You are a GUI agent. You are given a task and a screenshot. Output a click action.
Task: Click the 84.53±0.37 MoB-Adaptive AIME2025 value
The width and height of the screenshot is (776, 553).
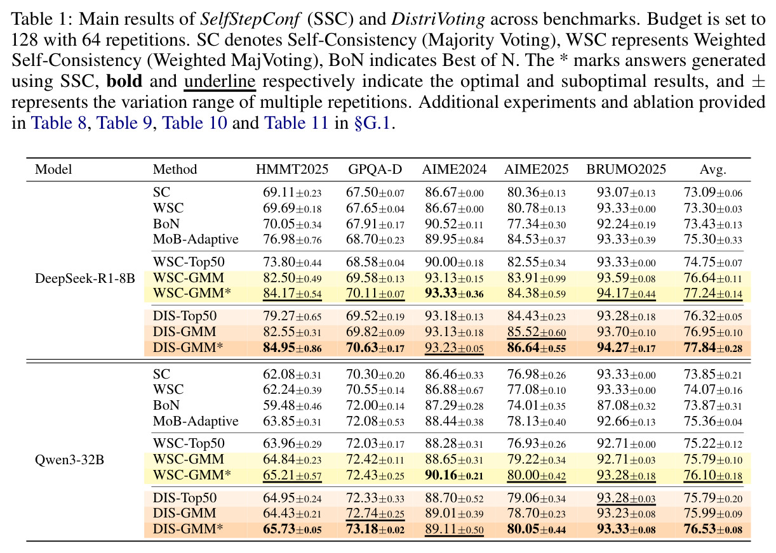(x=537, y=240)
